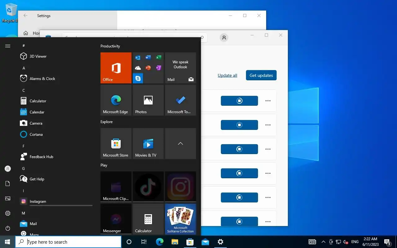Open Mail from the app list

(x=56, y=224)
